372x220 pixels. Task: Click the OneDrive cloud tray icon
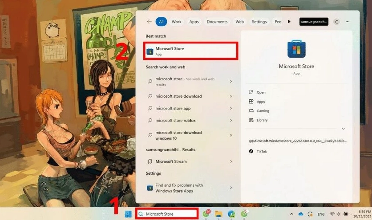pos(301,214)
